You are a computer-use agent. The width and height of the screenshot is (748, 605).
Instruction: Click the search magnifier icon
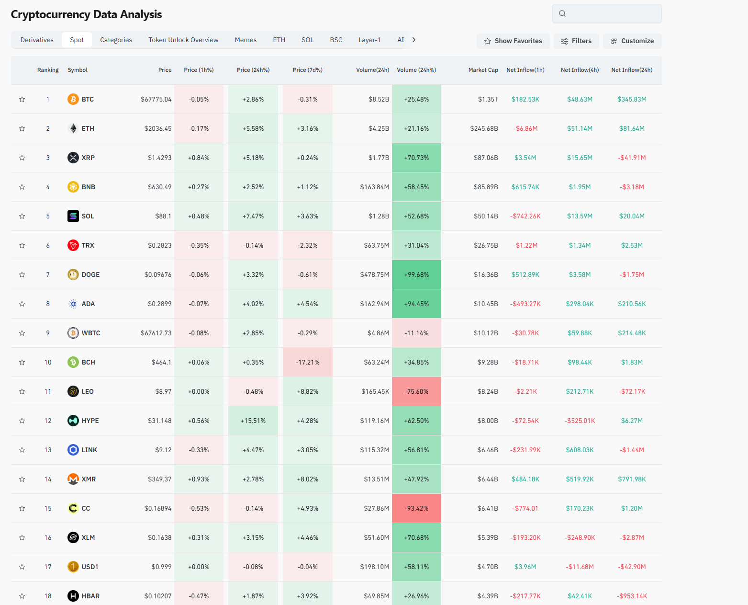tap(562, 13)
